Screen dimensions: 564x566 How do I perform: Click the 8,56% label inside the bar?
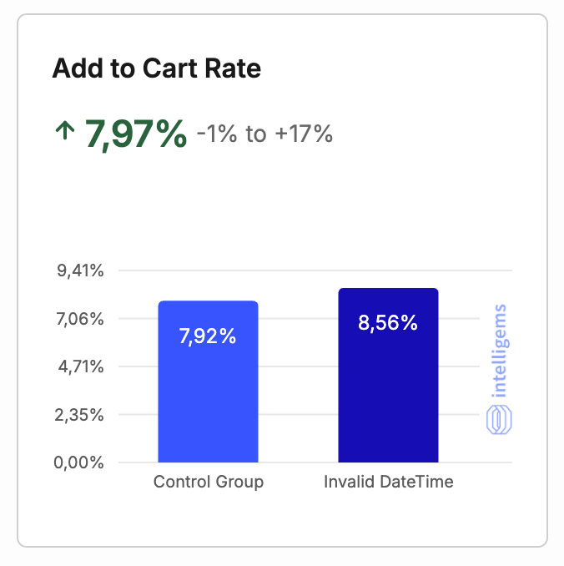tap(388, 323)
